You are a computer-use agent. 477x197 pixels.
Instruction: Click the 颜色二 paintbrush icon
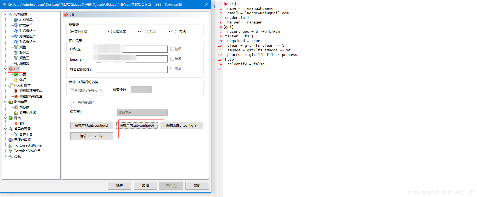[x=16, y=53]
